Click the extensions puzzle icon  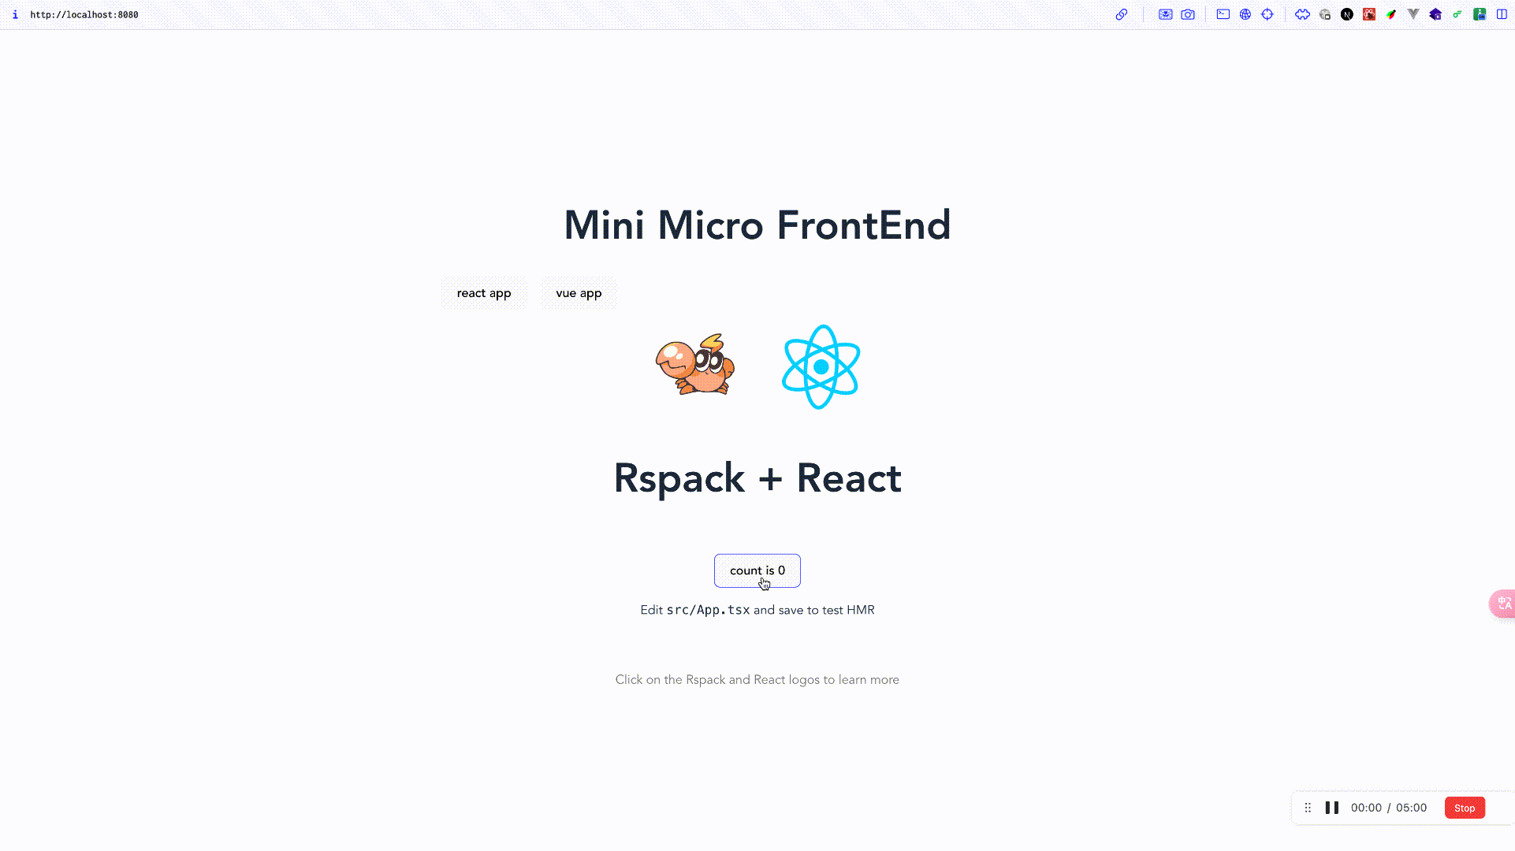1301,13
